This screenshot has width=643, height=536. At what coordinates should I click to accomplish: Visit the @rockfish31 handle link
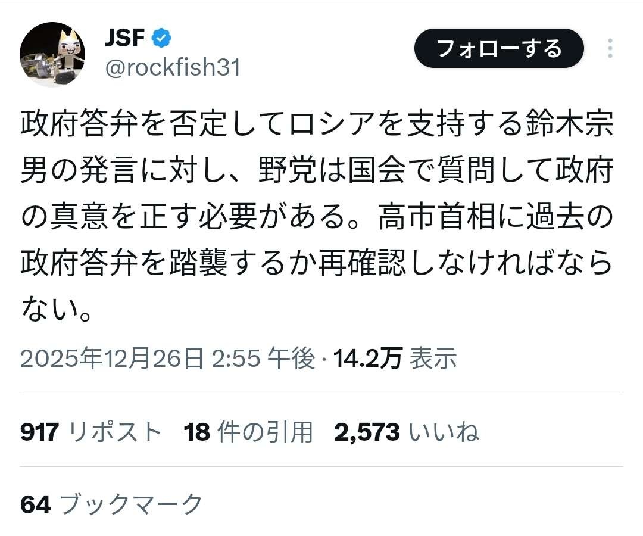173,68
